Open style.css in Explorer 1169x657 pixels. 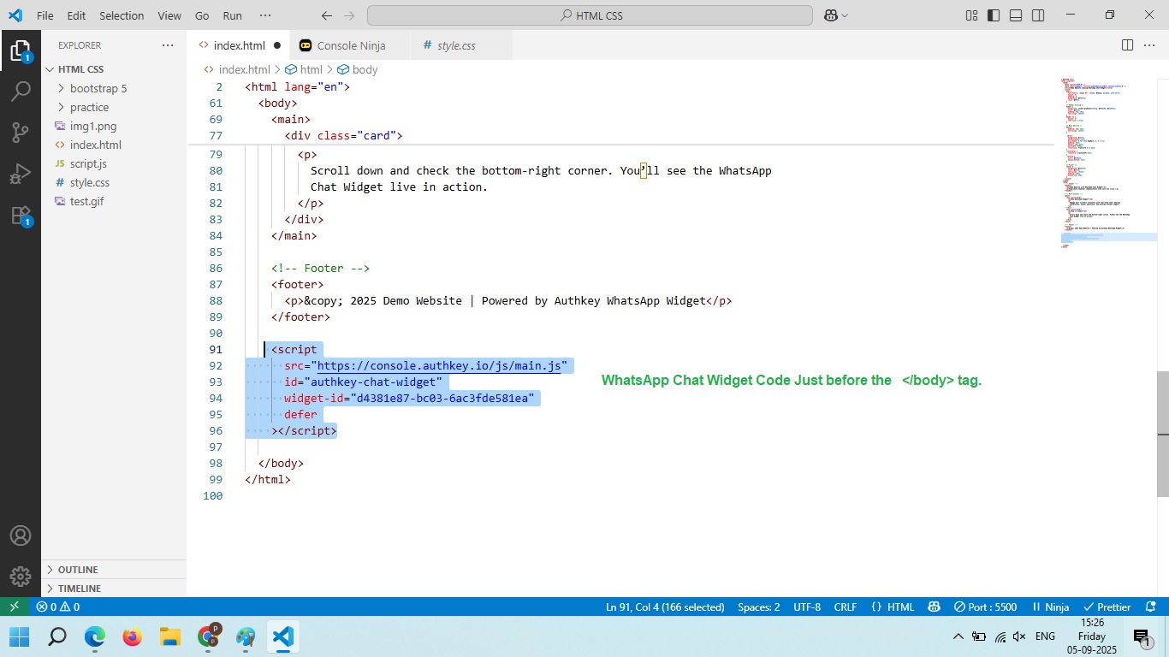[113, 182]
